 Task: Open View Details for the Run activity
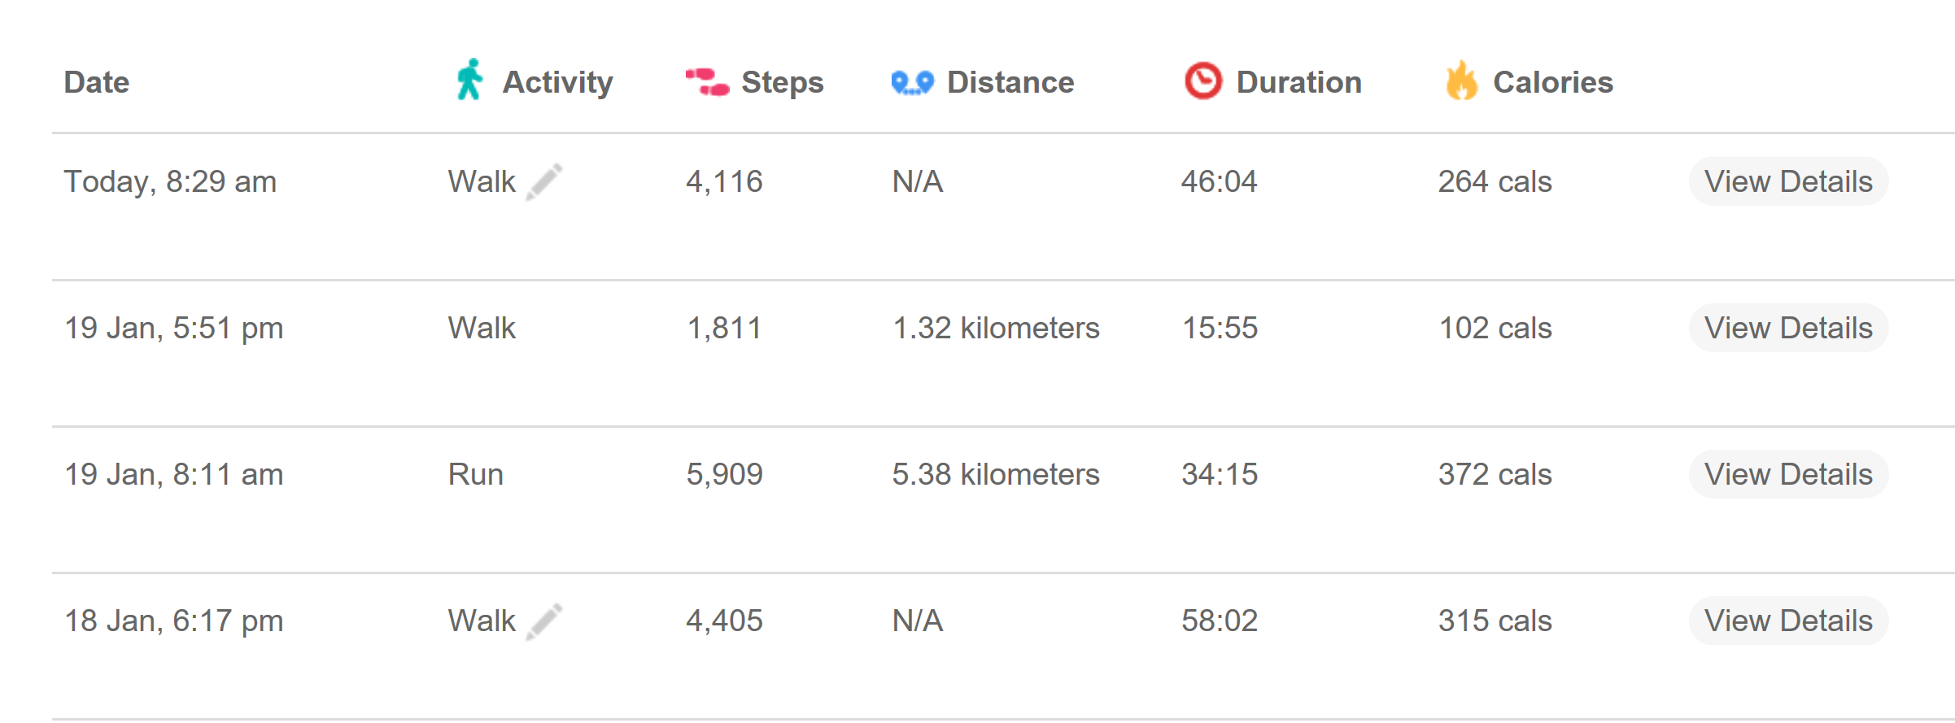[1787, 474]
